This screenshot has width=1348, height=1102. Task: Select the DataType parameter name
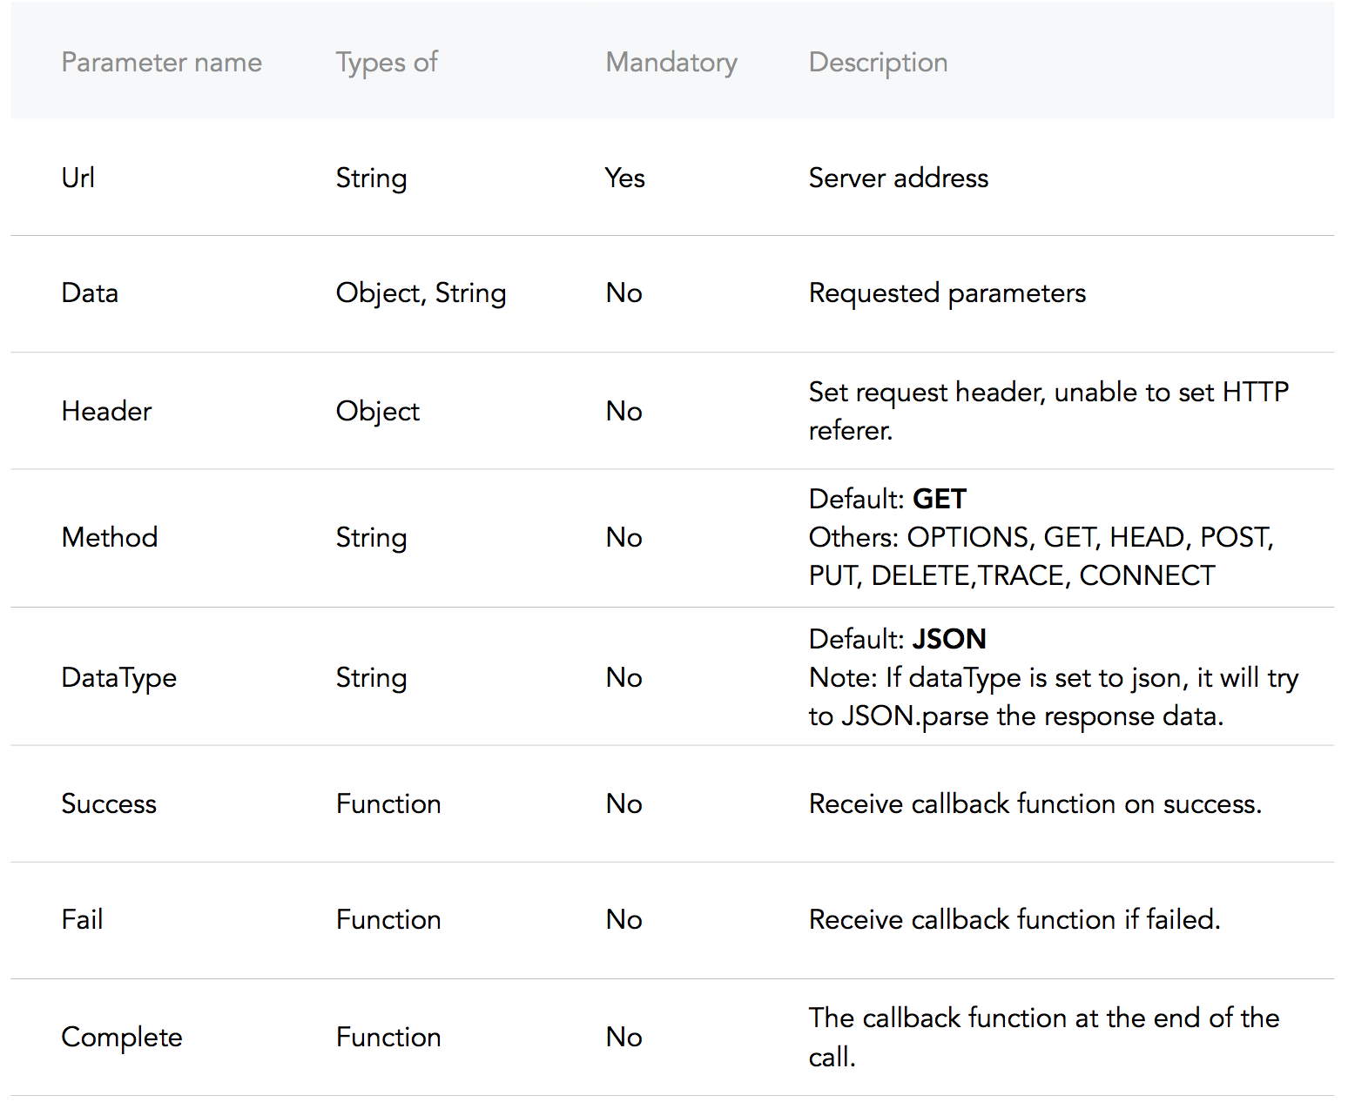119,677
